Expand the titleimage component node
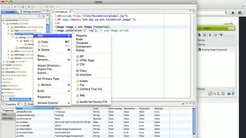This screenshot has width=246, height=138. [x=8, y=54]
